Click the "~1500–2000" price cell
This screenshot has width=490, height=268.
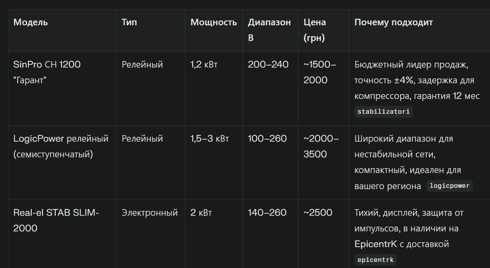(x=320, y=72)
